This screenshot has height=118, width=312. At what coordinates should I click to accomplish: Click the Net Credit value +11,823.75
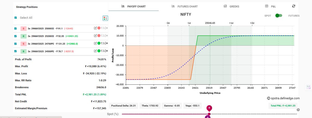pos(99,101)
